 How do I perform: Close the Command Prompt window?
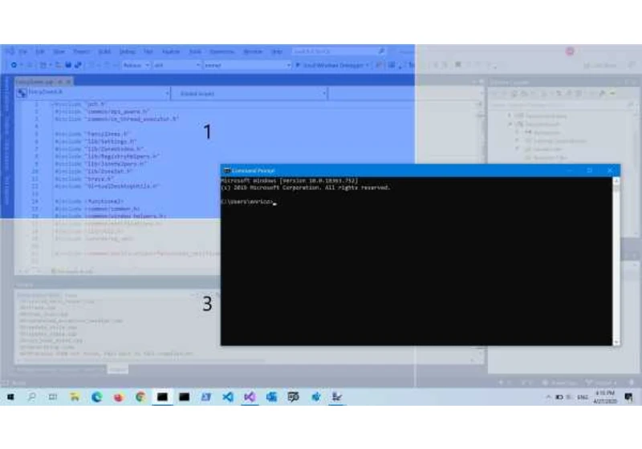pos(610,170)
